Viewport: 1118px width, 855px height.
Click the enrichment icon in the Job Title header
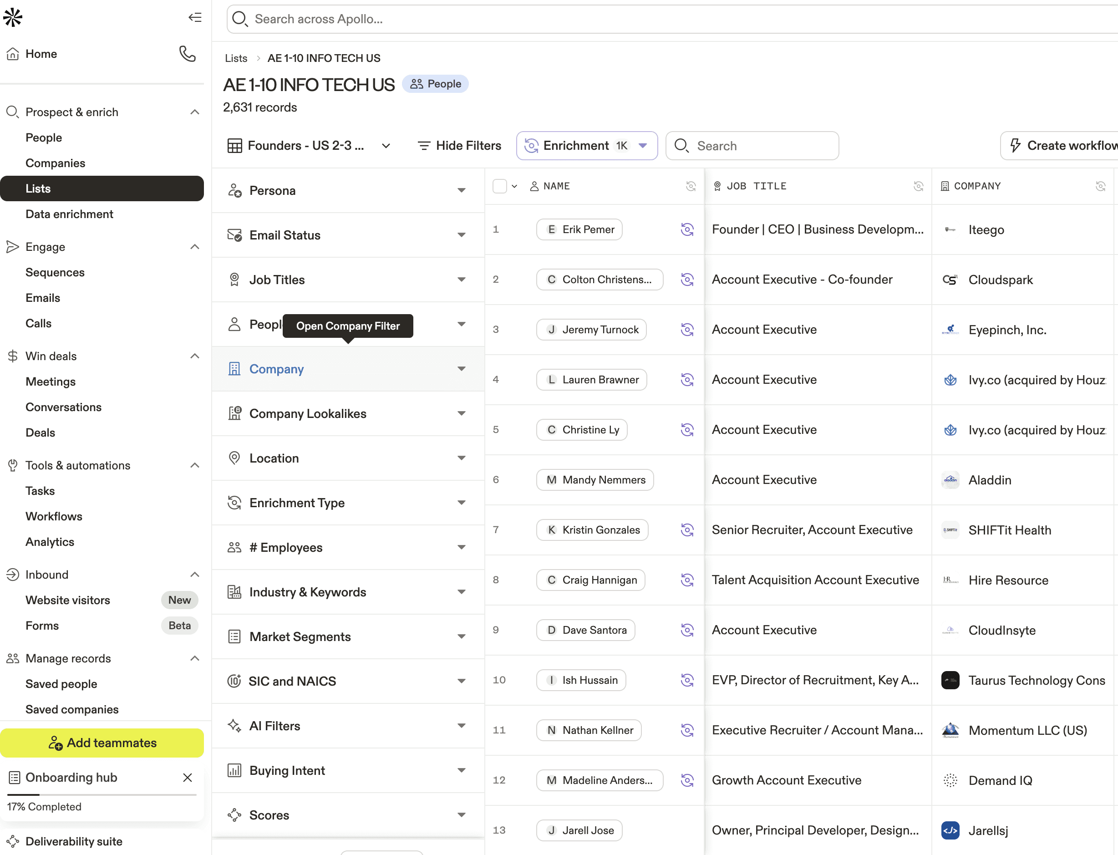point(918,186)
